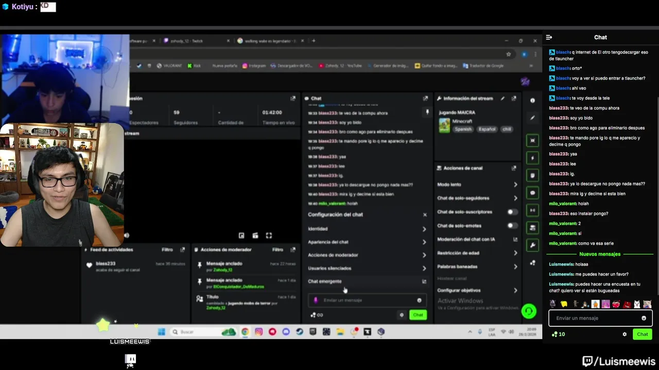
Task: Open VALORANT bookmark in bookmarks bar
Action: 169,66
